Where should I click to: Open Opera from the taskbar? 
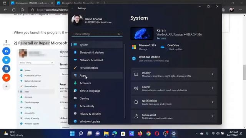[157, 133]
